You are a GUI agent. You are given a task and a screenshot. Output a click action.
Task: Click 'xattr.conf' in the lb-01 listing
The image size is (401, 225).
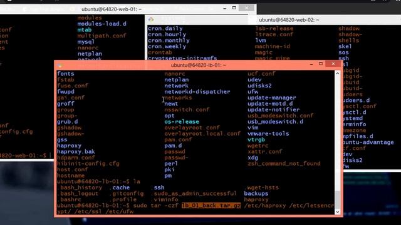tap(265, 152)
